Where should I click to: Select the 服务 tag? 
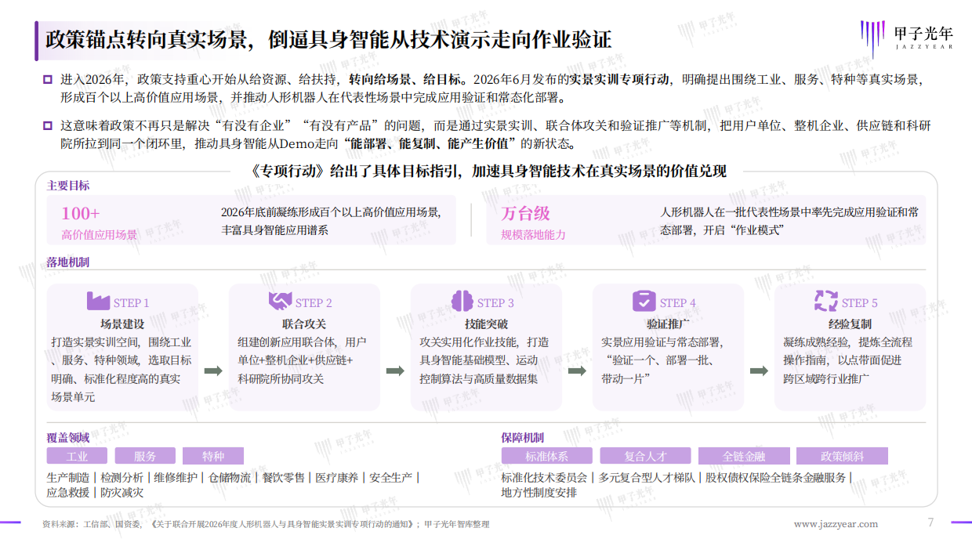[145, 456]
